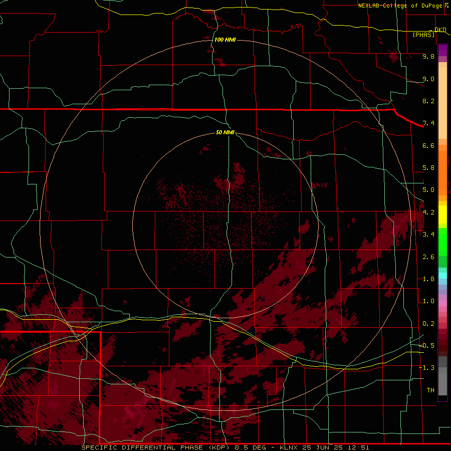The image size is (451, 451).
Task: Click the '1.8' scale value
Action: click(x=428, y=279)
